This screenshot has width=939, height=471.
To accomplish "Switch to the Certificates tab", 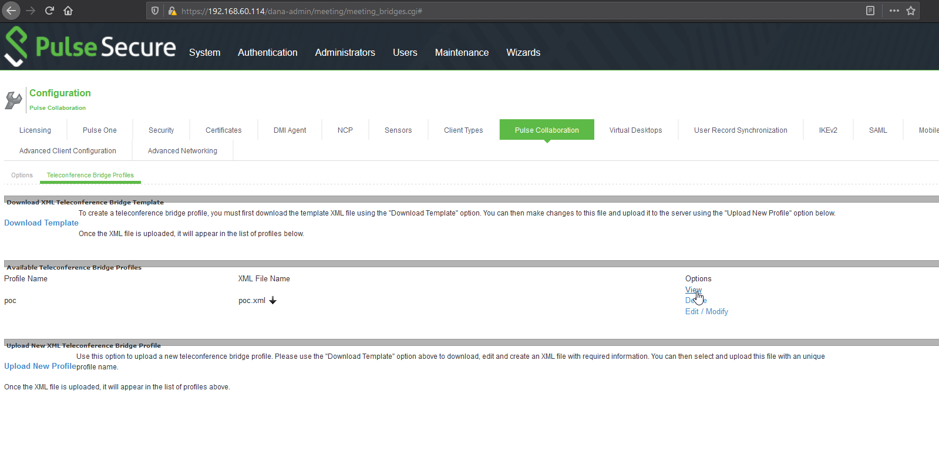I will tap(223, 130).
